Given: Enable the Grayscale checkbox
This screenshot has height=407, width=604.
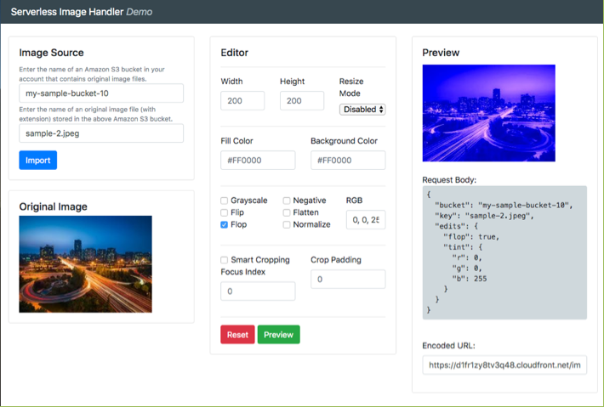Looking at the screenshot, I should 225,201.
